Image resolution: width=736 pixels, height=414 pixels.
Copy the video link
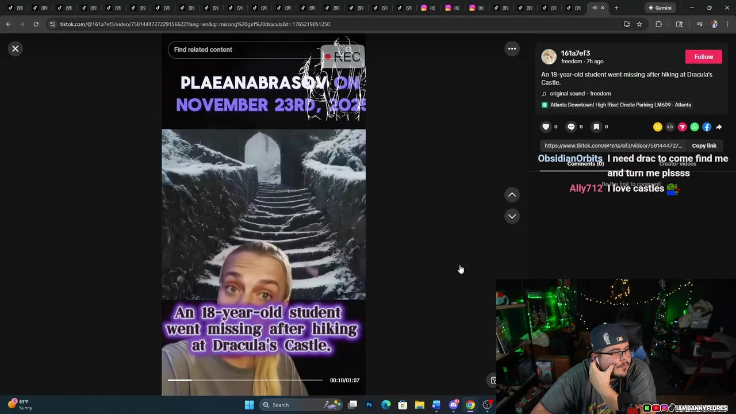pos(704,146)
